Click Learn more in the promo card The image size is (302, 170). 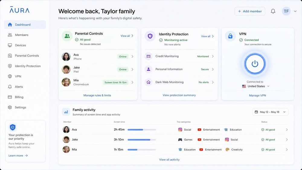18,156
